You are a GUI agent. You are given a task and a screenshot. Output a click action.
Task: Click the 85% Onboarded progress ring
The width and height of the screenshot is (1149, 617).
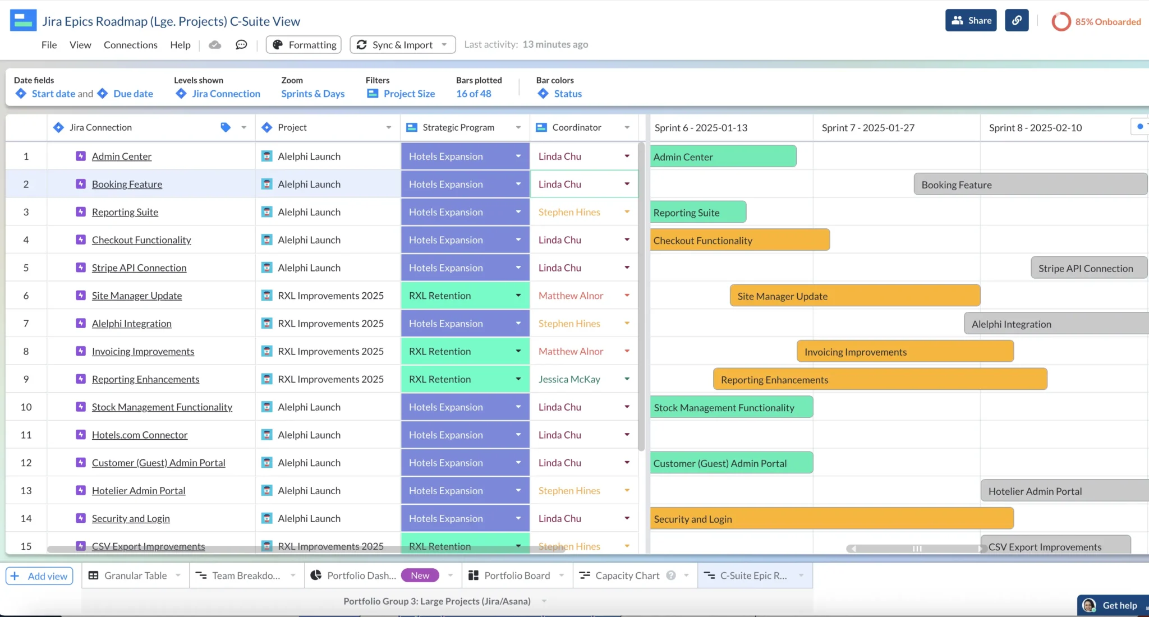pyautogui.click(x=1061, y=21)
